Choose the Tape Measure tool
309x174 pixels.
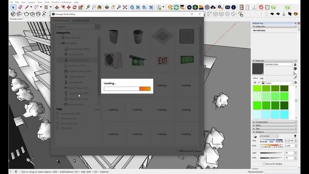click(88, 8)
